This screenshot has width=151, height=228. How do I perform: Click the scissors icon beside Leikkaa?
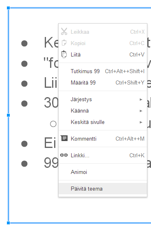coord(64,32)
